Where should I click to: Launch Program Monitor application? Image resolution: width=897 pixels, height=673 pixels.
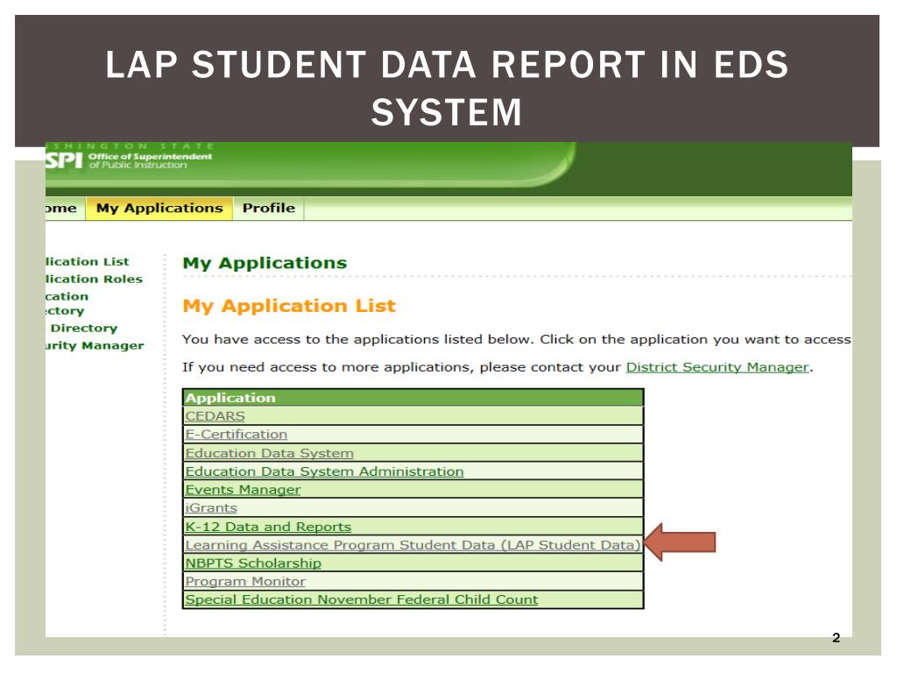pos(245,582)
